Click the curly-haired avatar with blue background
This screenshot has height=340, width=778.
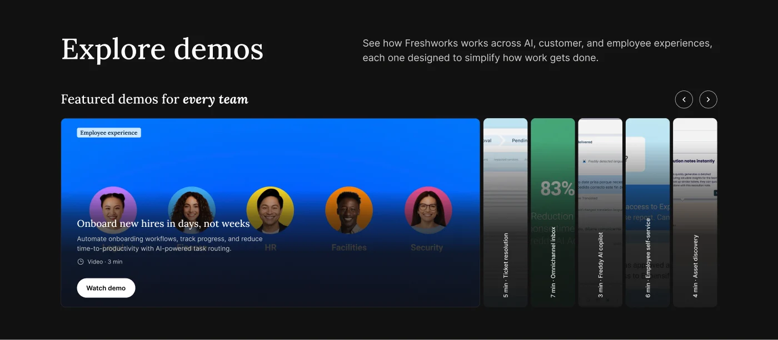192,210
